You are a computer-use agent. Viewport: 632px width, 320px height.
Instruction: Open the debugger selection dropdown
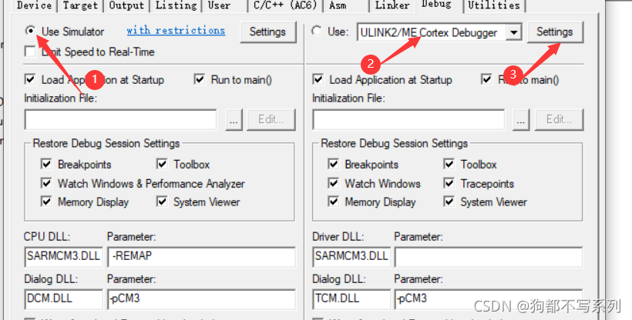pyautogui.click(x=515, y=32)
